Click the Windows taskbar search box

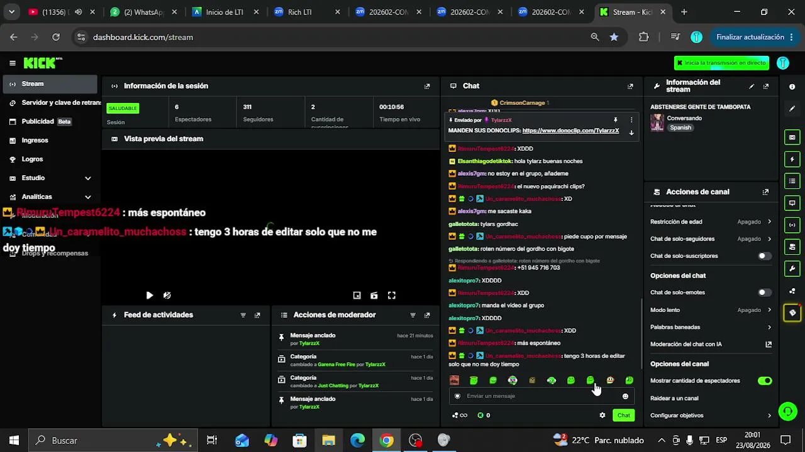click(114, 441)
